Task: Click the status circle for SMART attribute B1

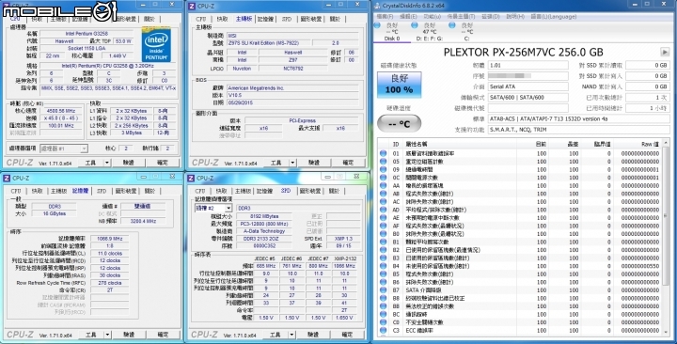Action: [383, 242]
